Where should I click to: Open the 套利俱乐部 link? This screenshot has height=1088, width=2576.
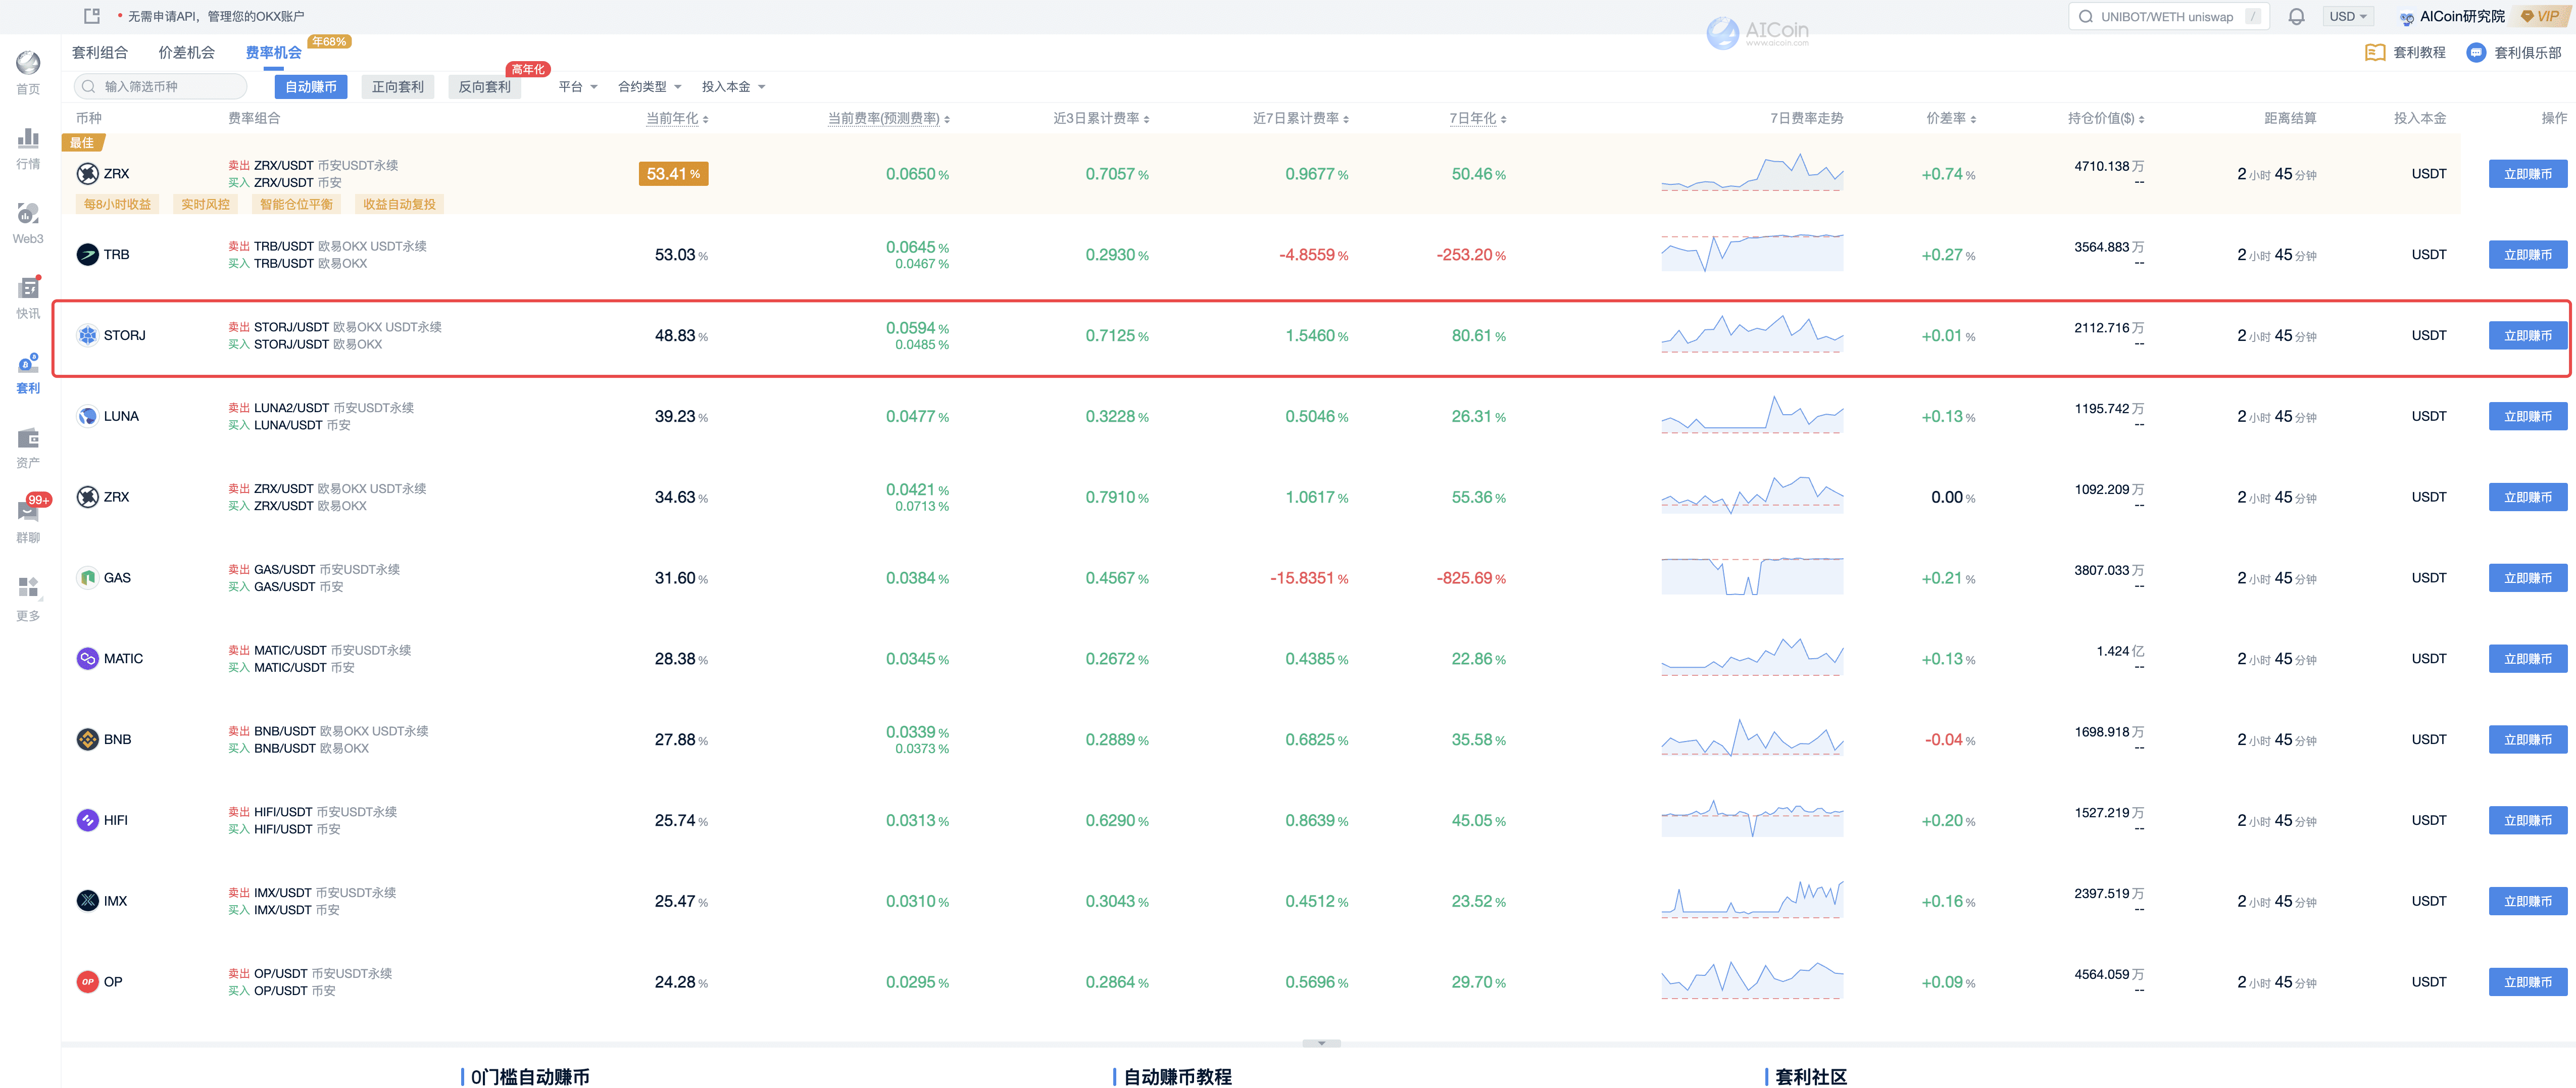point(2527,53)
